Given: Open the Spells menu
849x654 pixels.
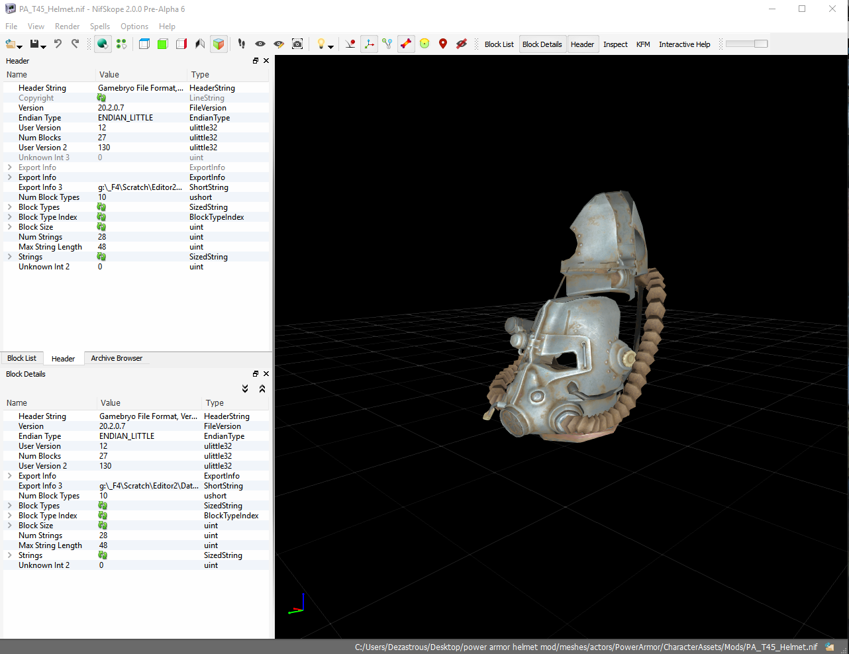Looking at the screenshot, I should 100,26.
